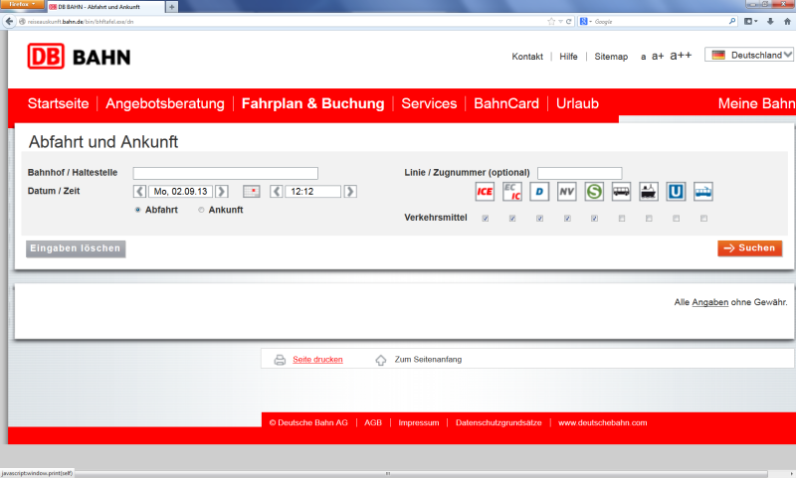Open the Firefox menu button

21,4
